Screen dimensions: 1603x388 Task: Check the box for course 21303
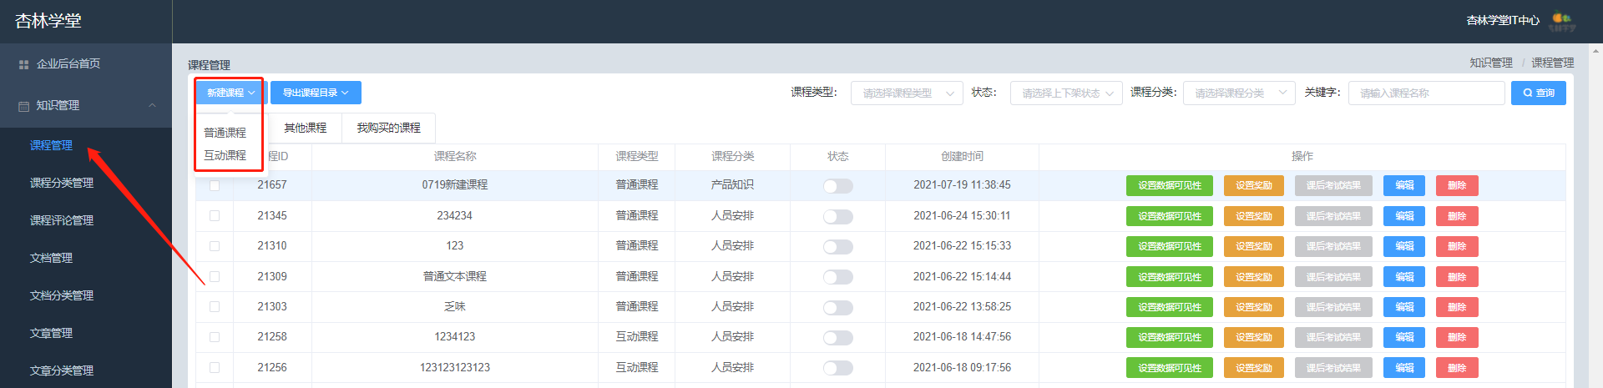[215, 307]
